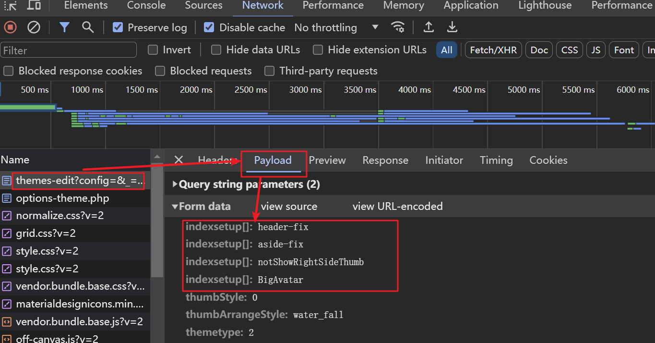Select options-theme.php request

[x=75, y=198]
